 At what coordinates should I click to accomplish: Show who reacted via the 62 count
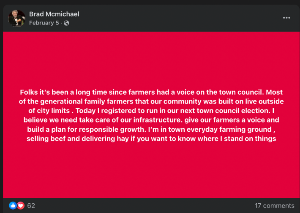(31, 206)
